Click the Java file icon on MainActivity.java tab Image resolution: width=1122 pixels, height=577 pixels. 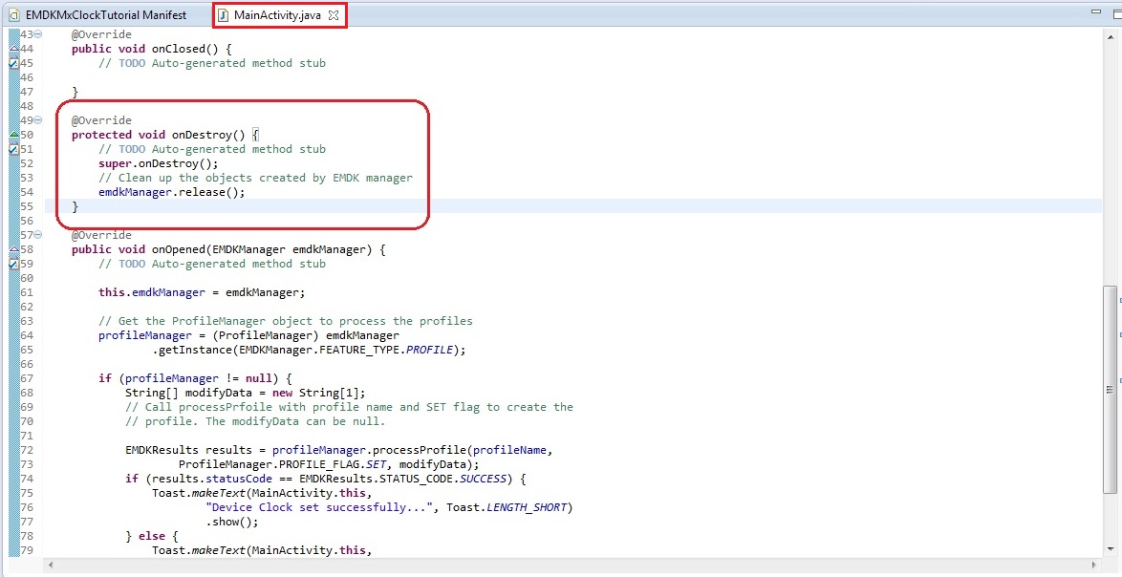(x=224, y=15)
